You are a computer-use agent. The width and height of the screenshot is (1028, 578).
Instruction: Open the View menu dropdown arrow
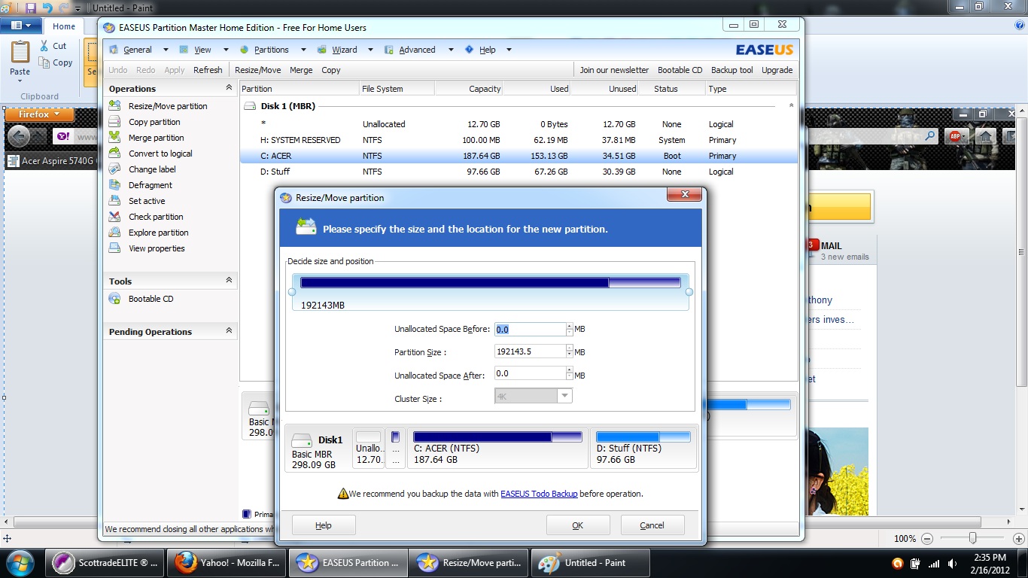tap(225, 50)
